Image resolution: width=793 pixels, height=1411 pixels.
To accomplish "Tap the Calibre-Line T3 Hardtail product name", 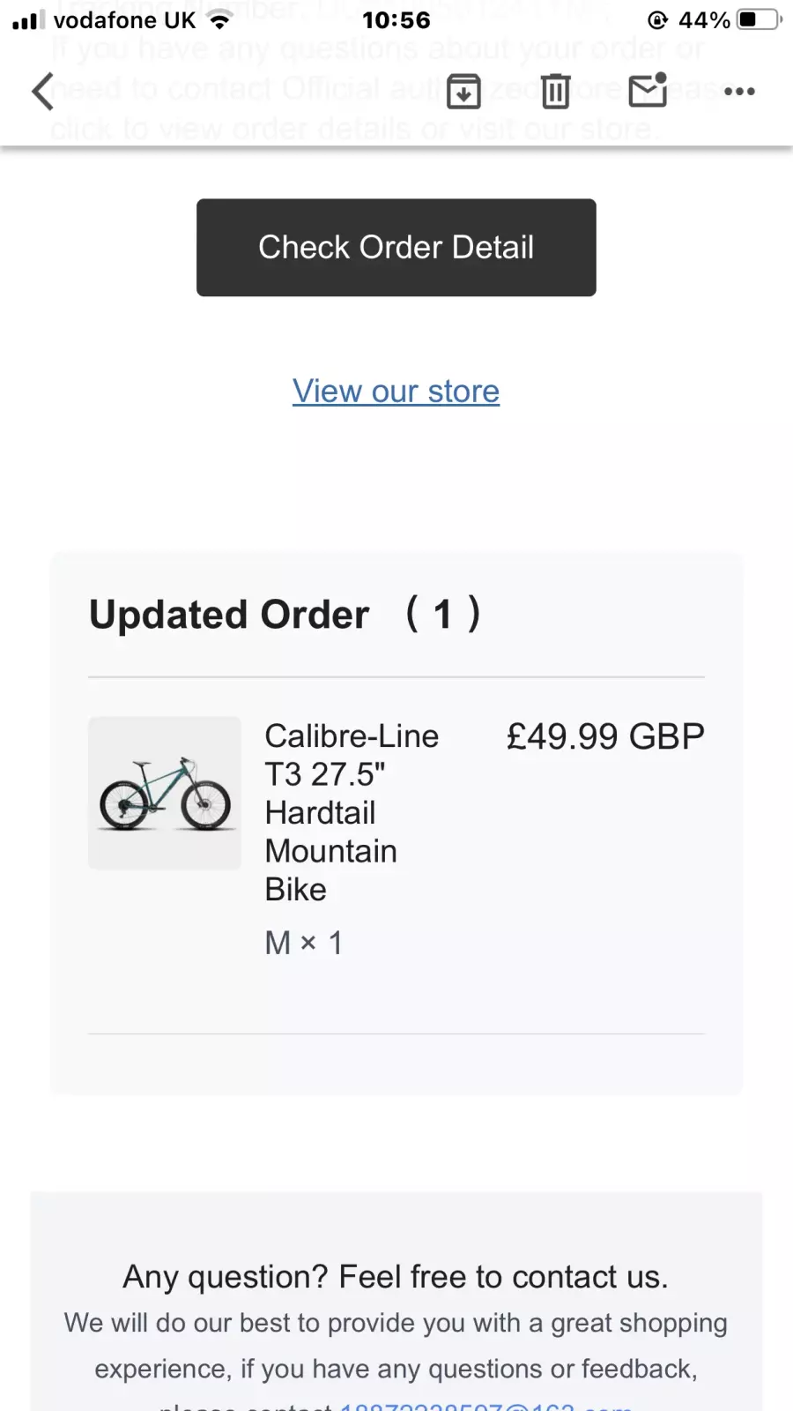I will click(352, 812).
